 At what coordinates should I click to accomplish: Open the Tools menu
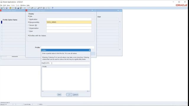(x=18, y=5)
